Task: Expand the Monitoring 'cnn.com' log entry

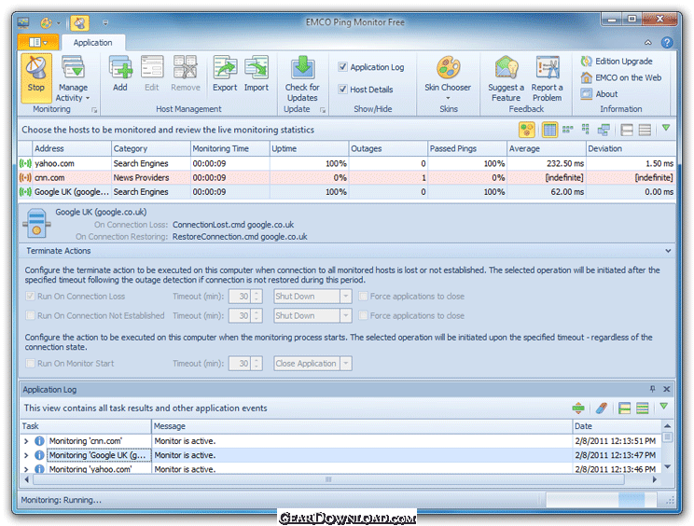Action: click(26, 441)
